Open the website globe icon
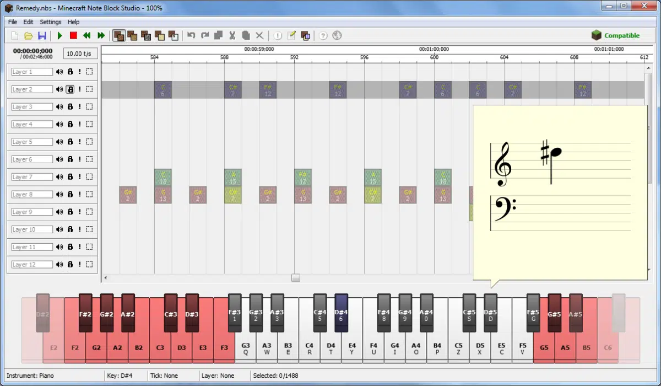 pos(337,36)
